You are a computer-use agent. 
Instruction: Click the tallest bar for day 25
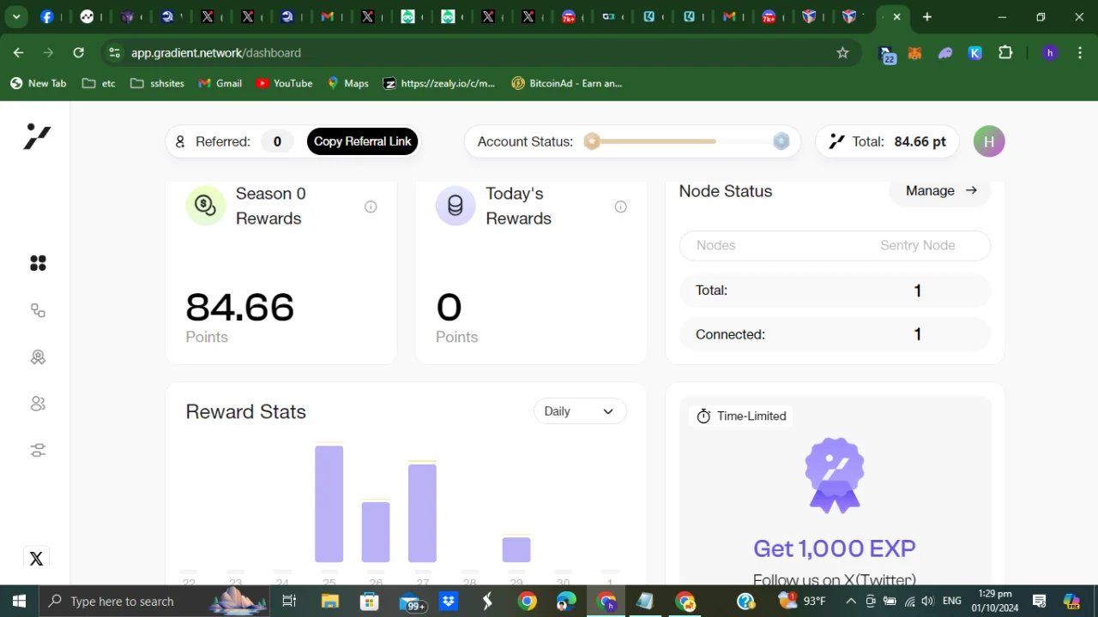(329, 503)
